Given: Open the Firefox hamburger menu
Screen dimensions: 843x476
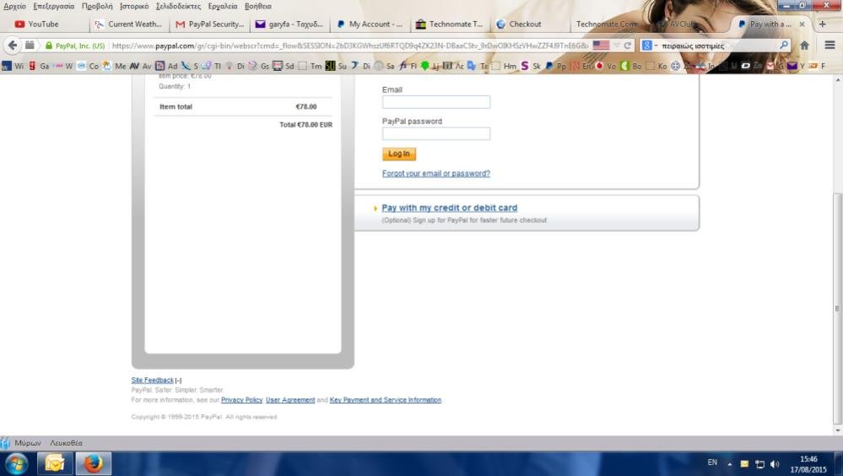Looking at the screenshot, I should (829, 46).
